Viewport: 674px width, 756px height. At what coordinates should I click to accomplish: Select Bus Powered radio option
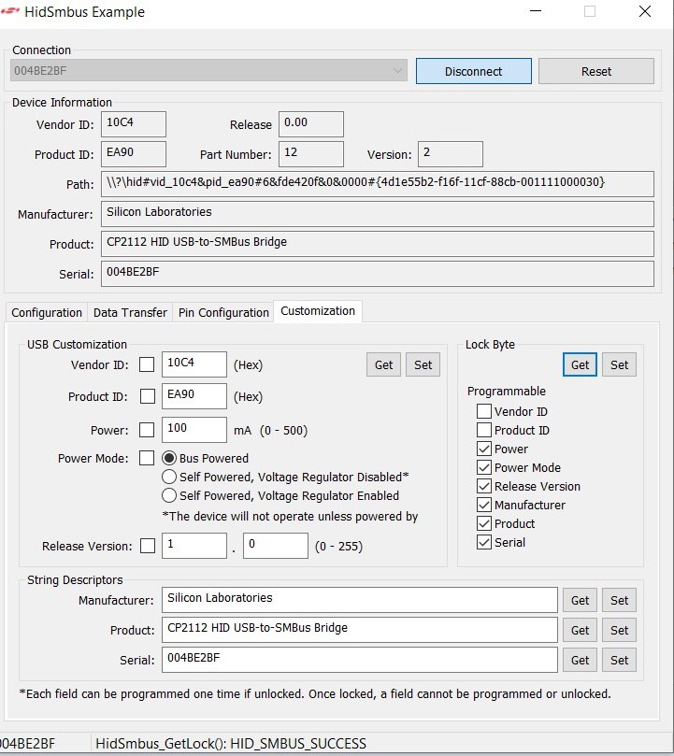[x=170, y=458]
